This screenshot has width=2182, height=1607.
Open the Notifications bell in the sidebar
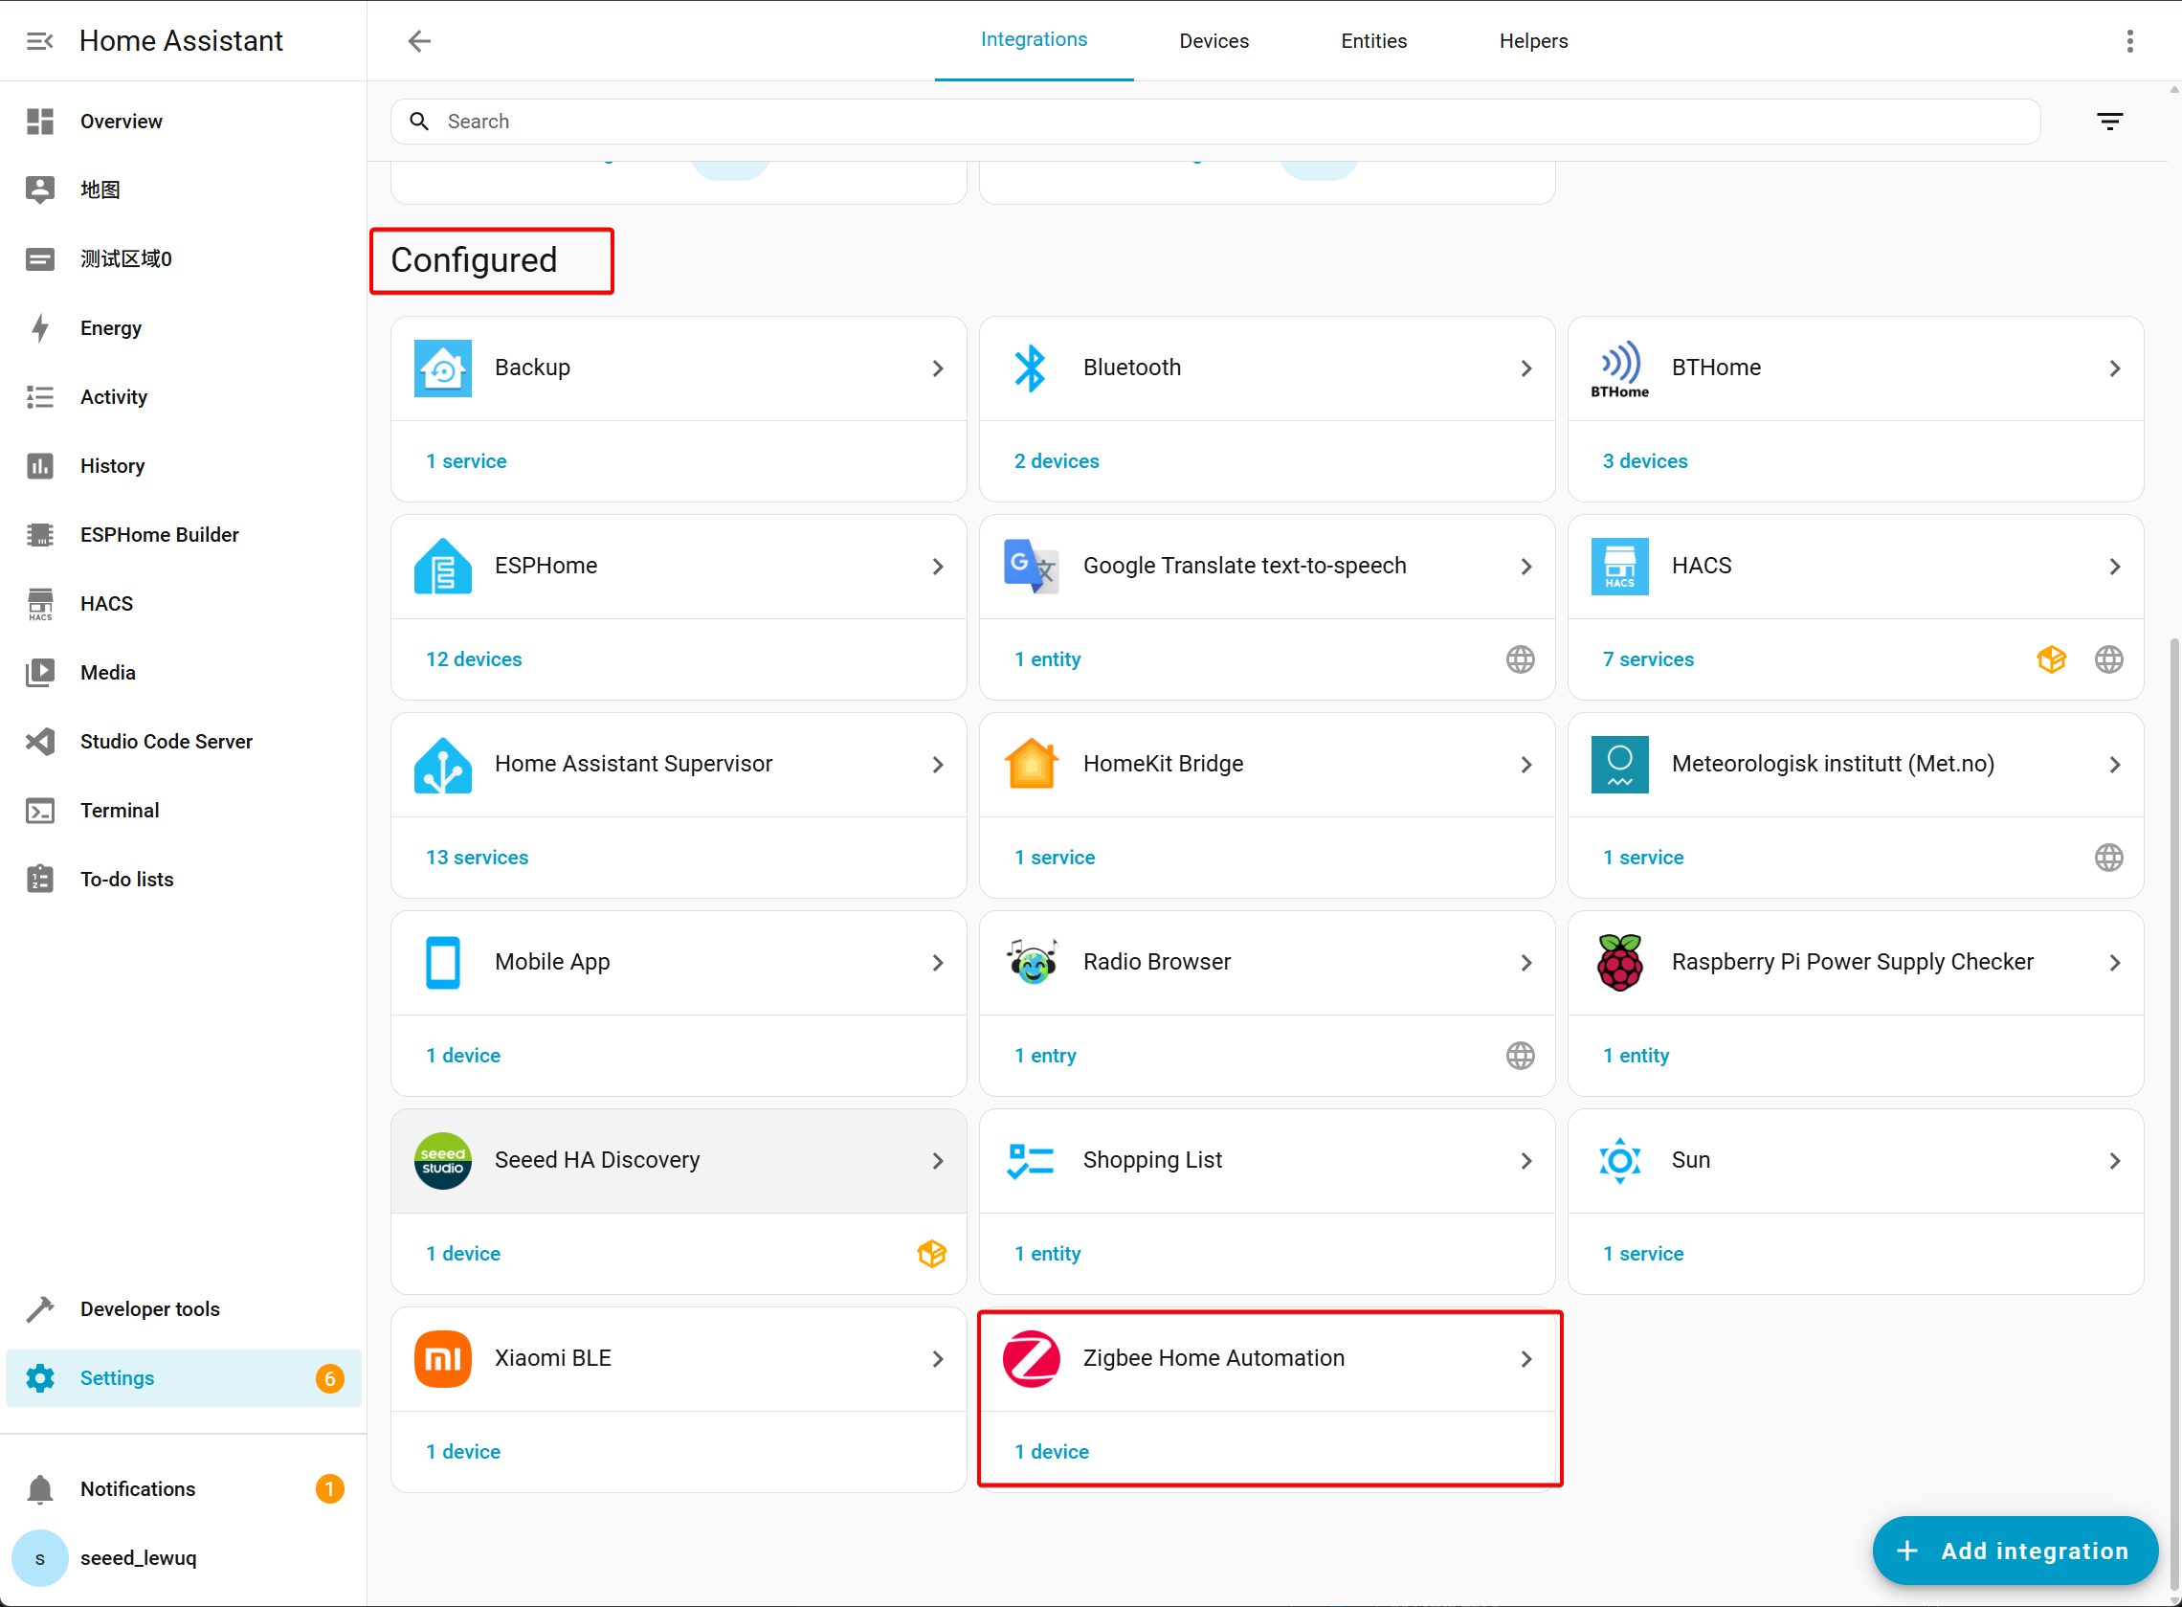tap(40, 1488)
